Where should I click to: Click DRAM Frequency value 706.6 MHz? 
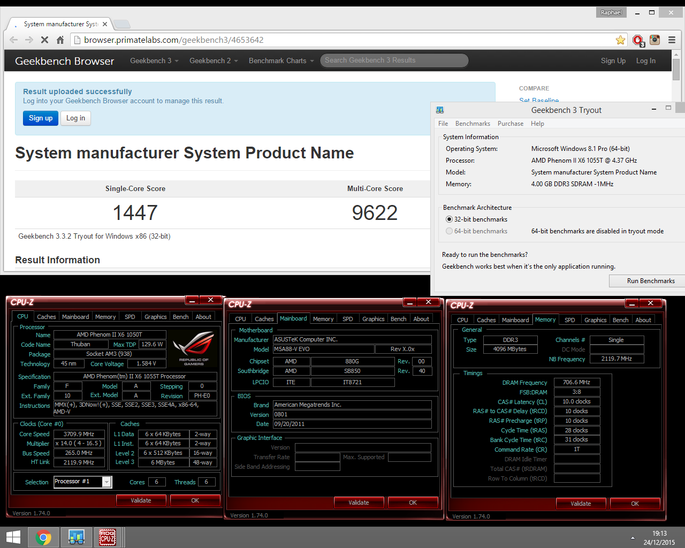[x=577, y=383]
